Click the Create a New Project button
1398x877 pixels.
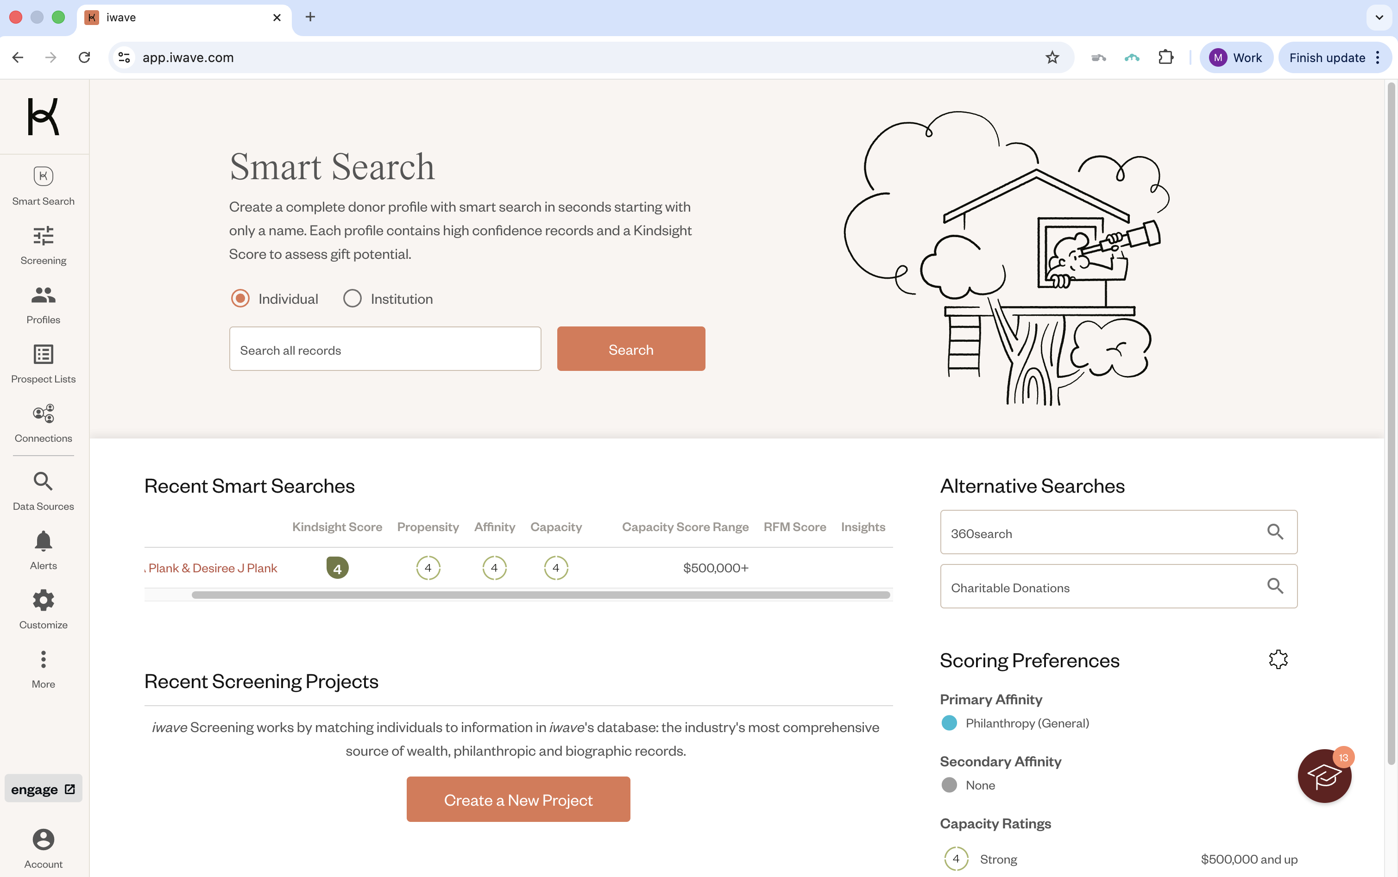[518, 800]
